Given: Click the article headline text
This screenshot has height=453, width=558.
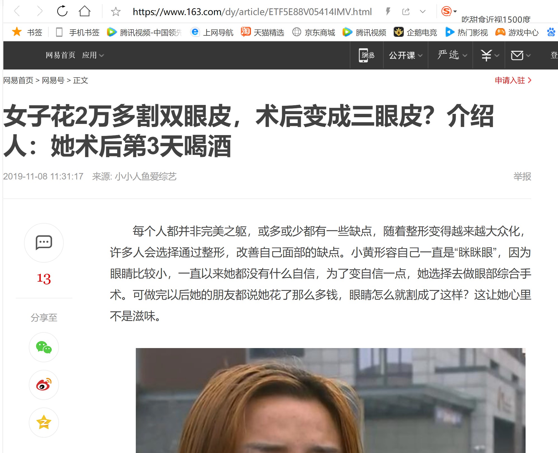Looking at the screenshot, I should [248, 131].
